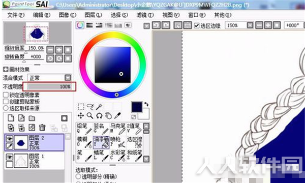Select the rectangular selection tool
305x183 pixels.
pyautogui.click(x=81, y=107)
